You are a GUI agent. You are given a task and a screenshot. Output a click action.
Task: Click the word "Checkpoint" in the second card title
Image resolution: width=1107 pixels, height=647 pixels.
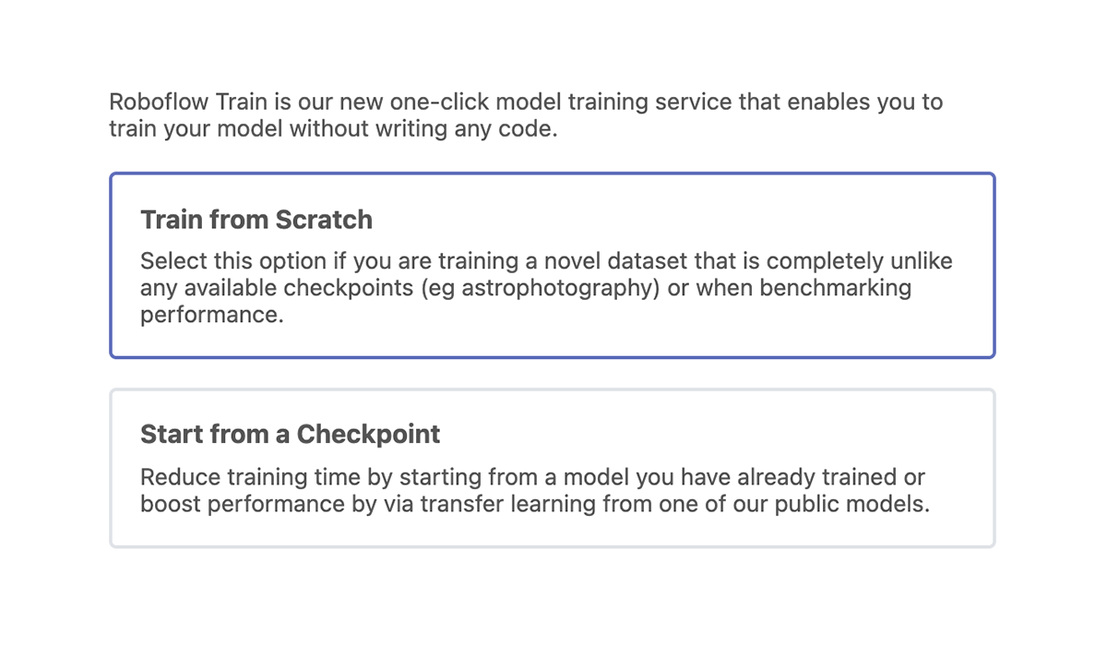(368, 434)
